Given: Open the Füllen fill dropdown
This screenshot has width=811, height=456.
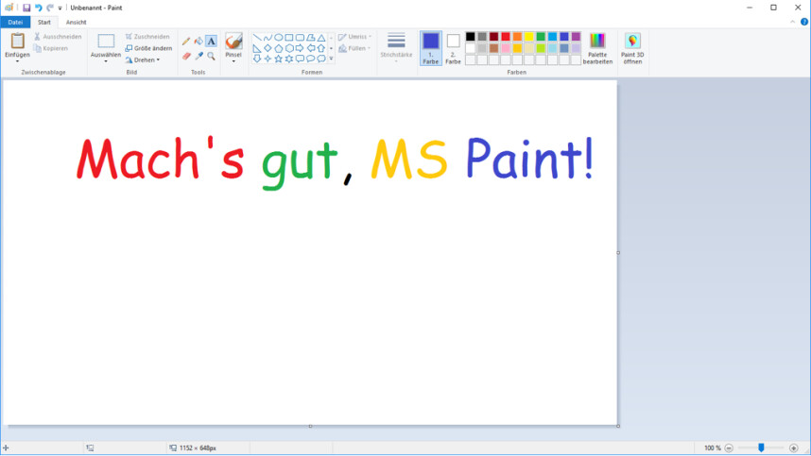Looking at the screenshot, I should click(x=354, y=48).
